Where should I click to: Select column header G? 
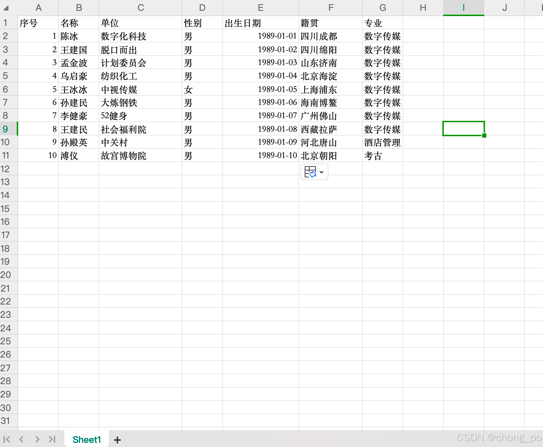tap(382, 7)
